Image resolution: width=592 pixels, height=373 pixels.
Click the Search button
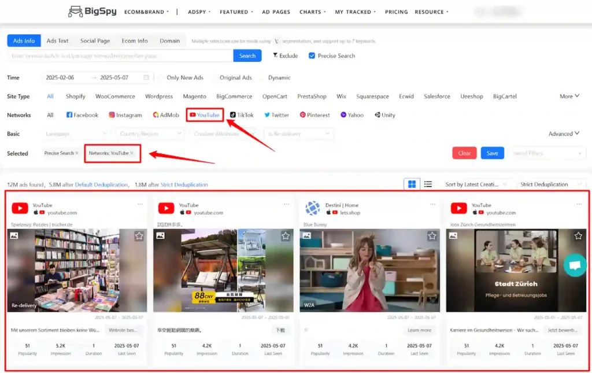(x=247, y=56)
